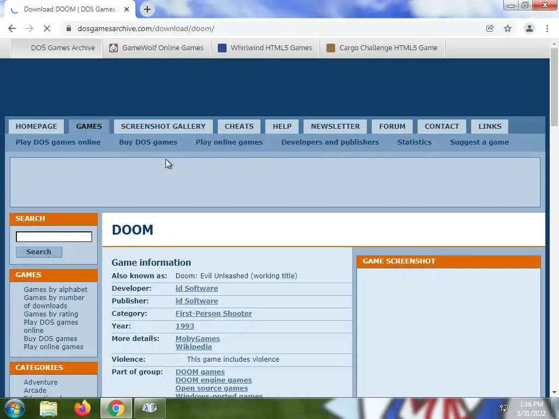This screenshot has width=559, height=419.
Task: Stop page loading with X button
Action: (47, 28)
